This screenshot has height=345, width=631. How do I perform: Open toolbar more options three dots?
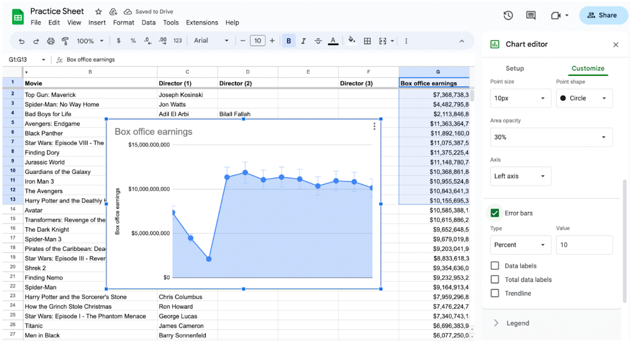tap(406, 41)
